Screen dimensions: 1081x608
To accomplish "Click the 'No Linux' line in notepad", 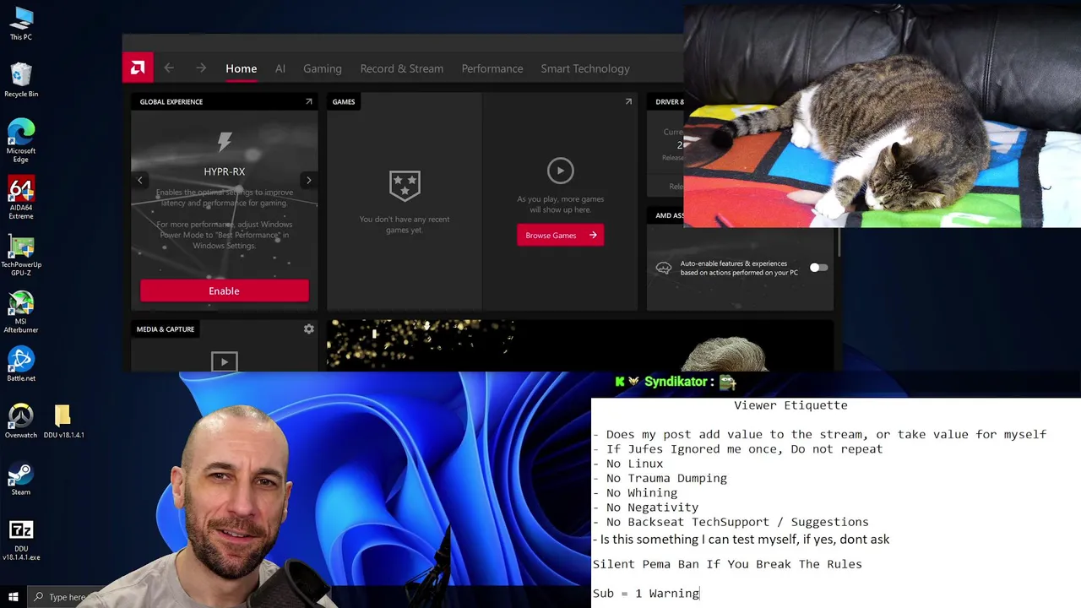I will (x=627, y=464).
